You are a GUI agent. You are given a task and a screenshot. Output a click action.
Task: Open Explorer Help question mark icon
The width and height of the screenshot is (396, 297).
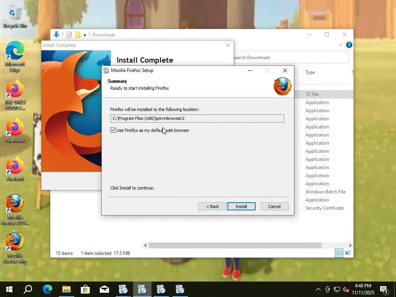[349, 45]
